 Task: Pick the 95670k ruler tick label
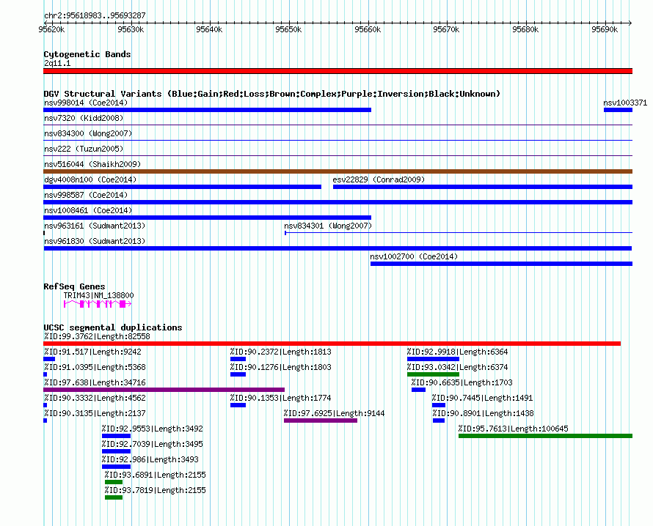[x=446, y=29]
